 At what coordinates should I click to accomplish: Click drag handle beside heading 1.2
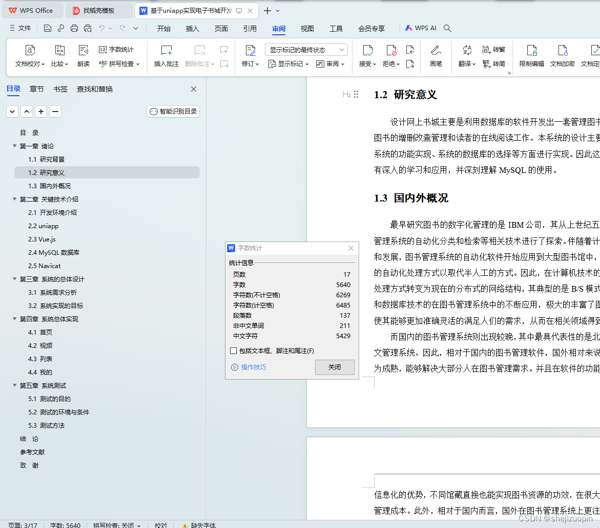tap(356, 94)
